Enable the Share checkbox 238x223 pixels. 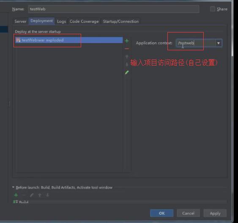pyautogui.click(x=213, y=9)
